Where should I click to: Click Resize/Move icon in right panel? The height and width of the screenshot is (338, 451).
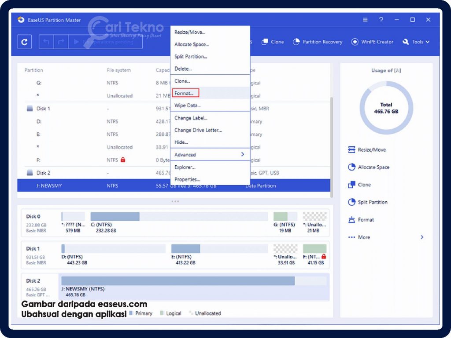click(351, 150)
